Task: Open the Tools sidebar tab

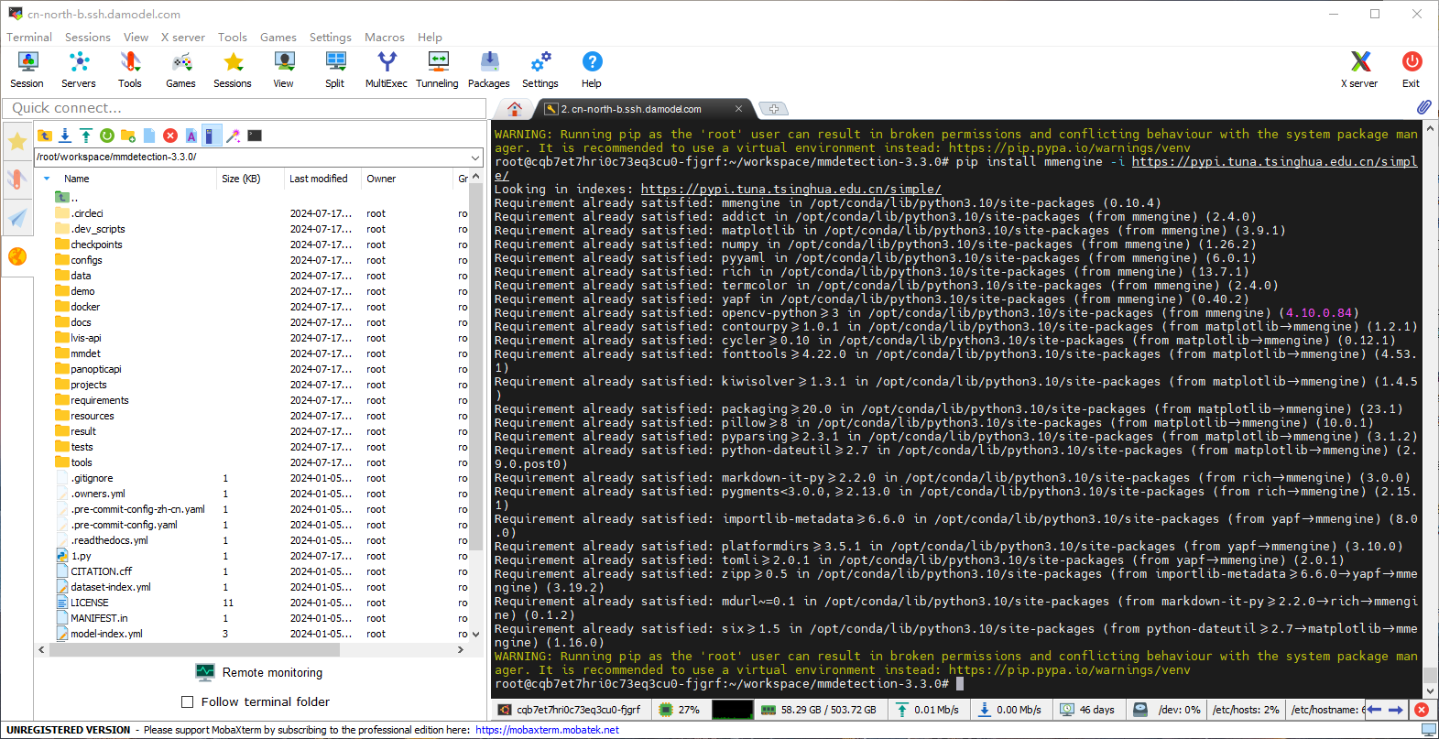Action: pyautogui.click(x=17, y=179)
